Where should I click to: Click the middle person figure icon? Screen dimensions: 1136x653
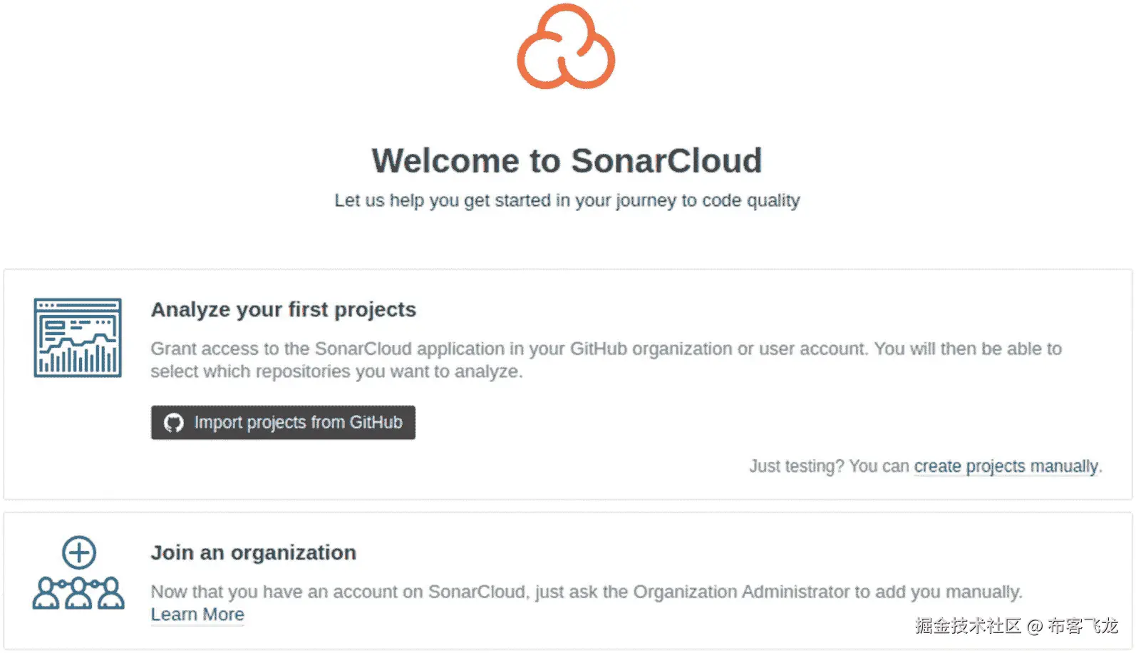[x=78, y=593]
